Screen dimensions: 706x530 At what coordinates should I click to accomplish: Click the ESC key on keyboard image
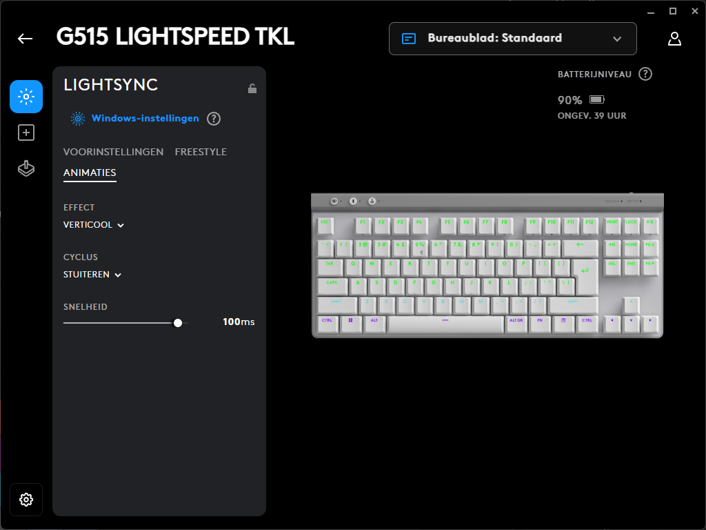tap(325, 226)
